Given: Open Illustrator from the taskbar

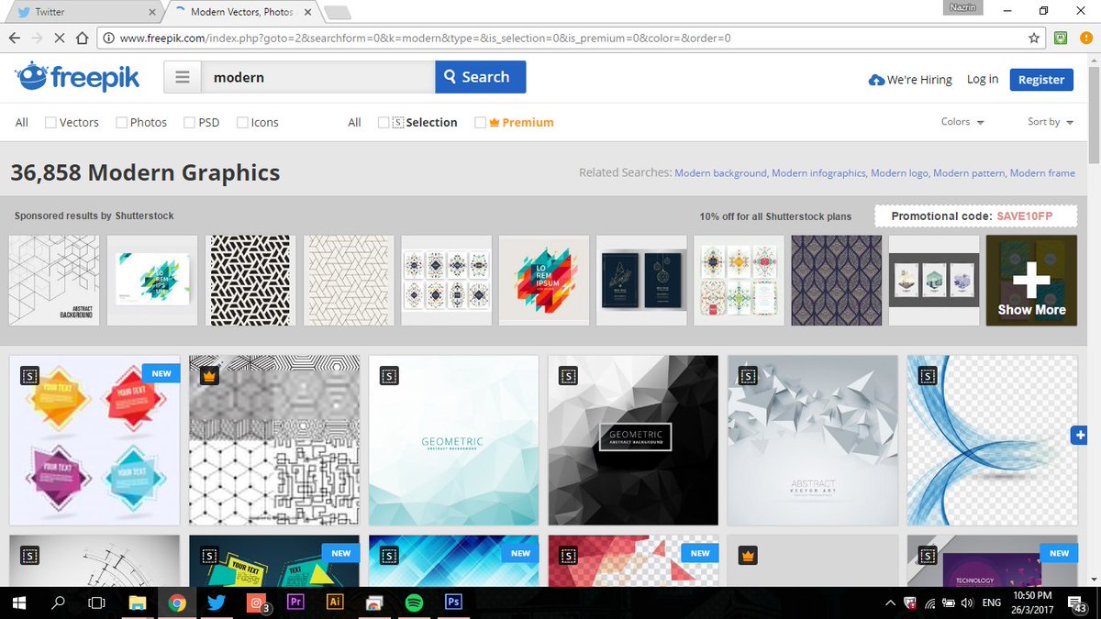Looking at the screenshot, I should coord(335,602).
